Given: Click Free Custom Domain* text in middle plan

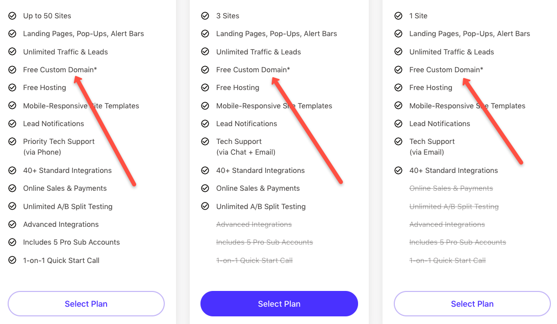Looking at the screenshot, I should [253, 70].
